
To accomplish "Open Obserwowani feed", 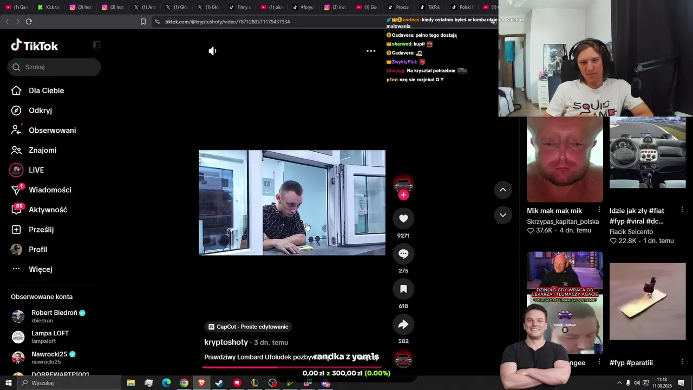I will (44, 131).
